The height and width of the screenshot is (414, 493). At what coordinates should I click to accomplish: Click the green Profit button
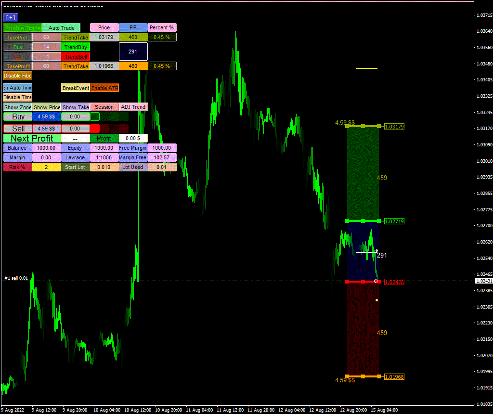click(104, 138)
